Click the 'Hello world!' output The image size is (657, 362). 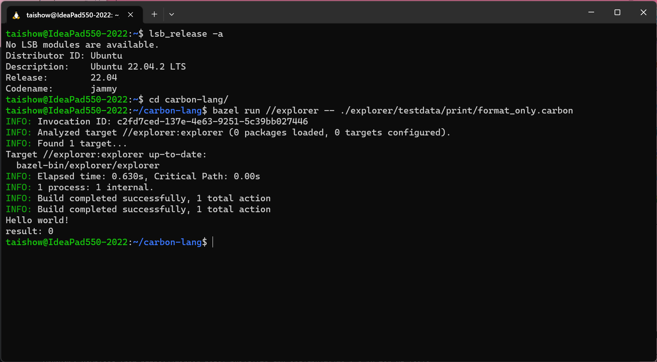click(x=37, y=220)
